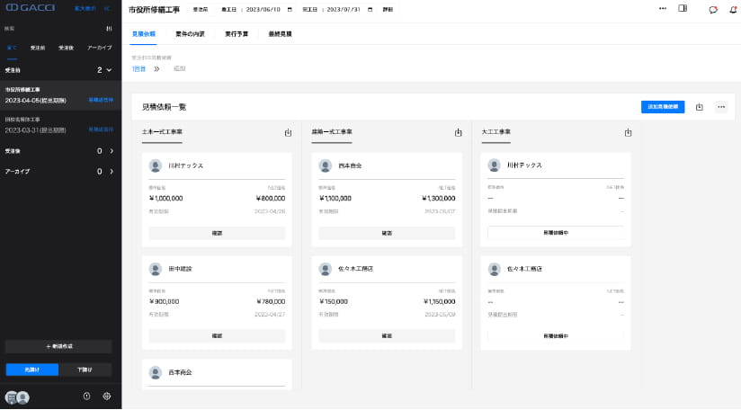741x410 pixels.
Task: Switch to 下請け mode
Action: click(x=85, y=369)
